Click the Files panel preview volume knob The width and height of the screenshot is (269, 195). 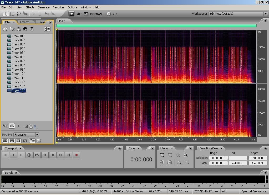tap(31, 126)
